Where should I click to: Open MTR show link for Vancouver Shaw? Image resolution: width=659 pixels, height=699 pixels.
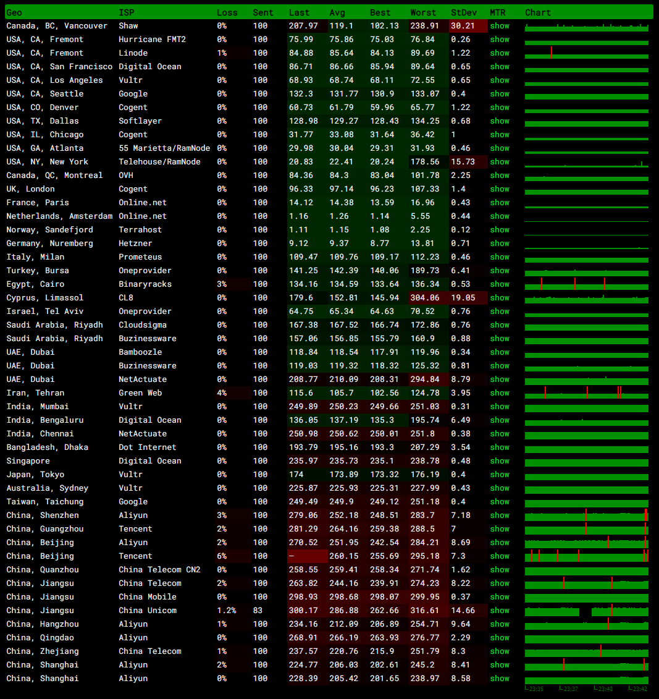[x=500, y=26]
